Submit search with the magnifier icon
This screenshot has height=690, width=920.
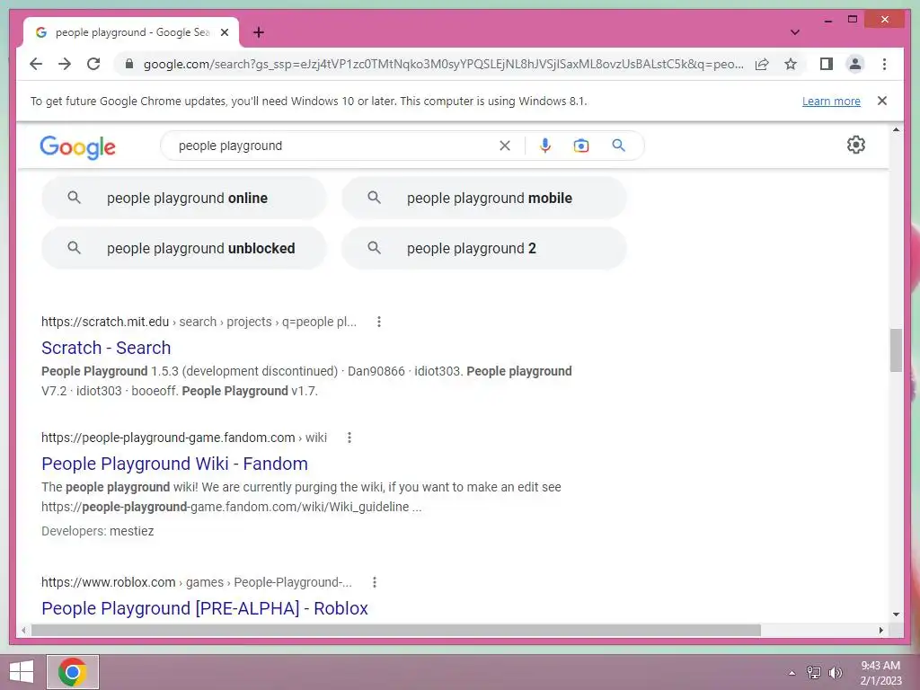point(618,145)
